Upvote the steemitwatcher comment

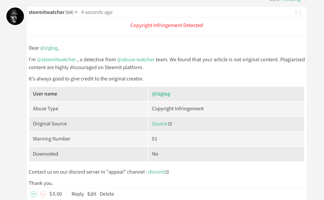click(x=34, y=194)
